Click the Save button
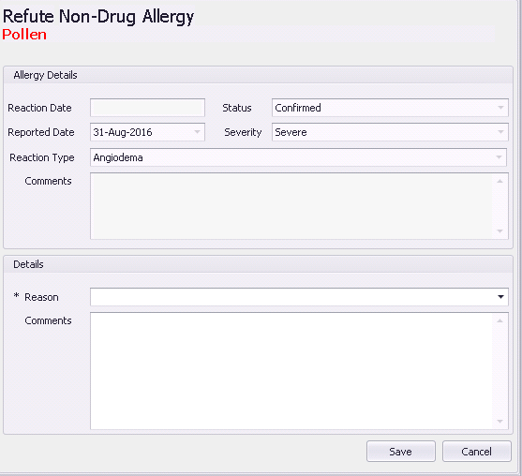The image size is (522, 476). [x=401, y=452]
